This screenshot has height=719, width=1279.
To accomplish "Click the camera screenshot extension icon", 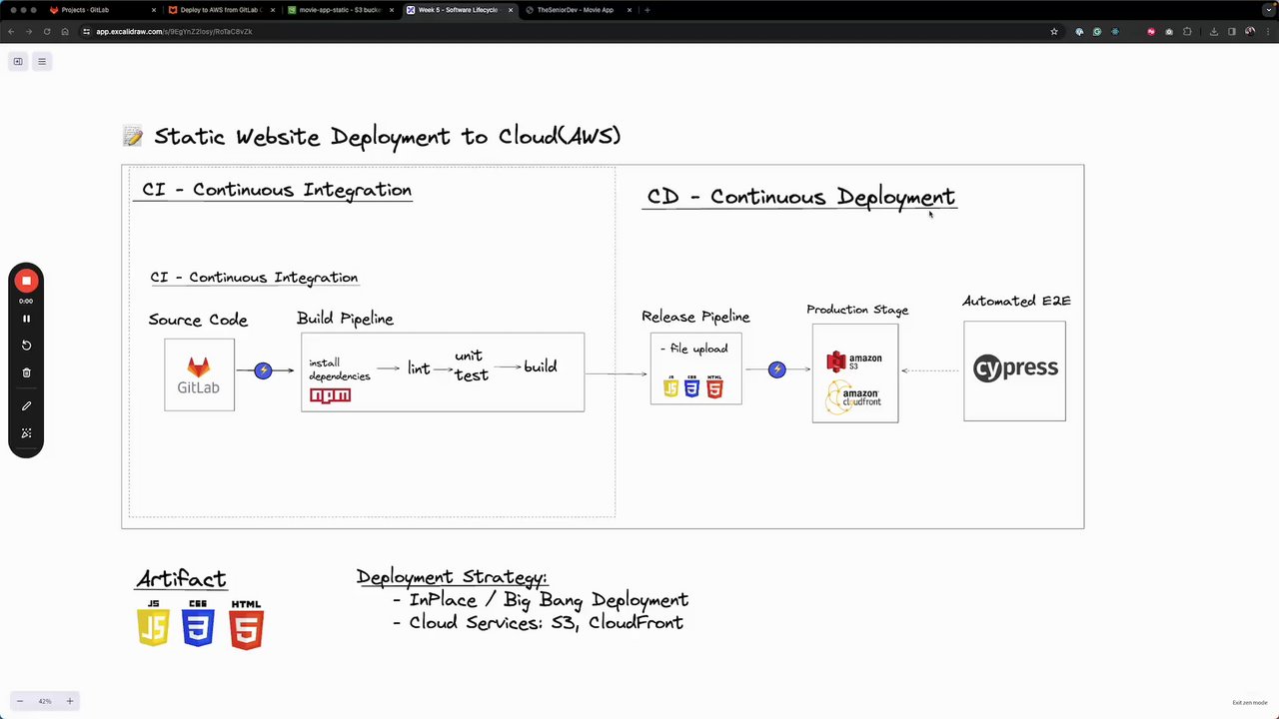I will [1169, 31].
